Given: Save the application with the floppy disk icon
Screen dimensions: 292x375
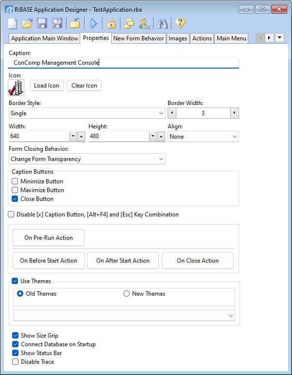Looking at the screenshot, I should click(42, 23).
